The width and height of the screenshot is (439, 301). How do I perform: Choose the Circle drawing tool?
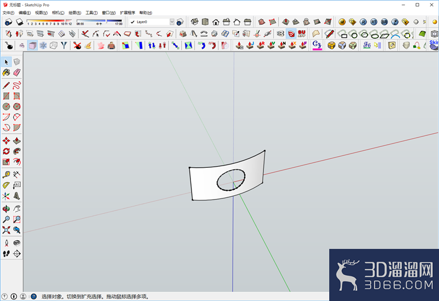click(6, 106)
